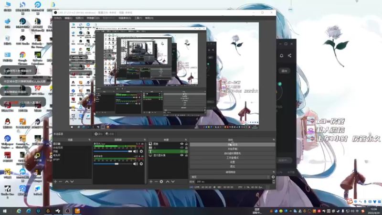This screenshot has height=215, width=382.
Task: Add a new scene with plus icon
Action: coord(55,182)
